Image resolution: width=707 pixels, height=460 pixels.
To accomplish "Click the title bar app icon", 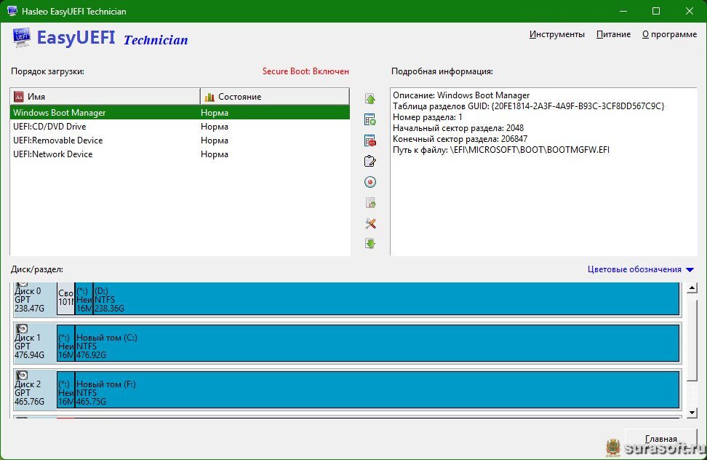I will (x=12, y=11).
